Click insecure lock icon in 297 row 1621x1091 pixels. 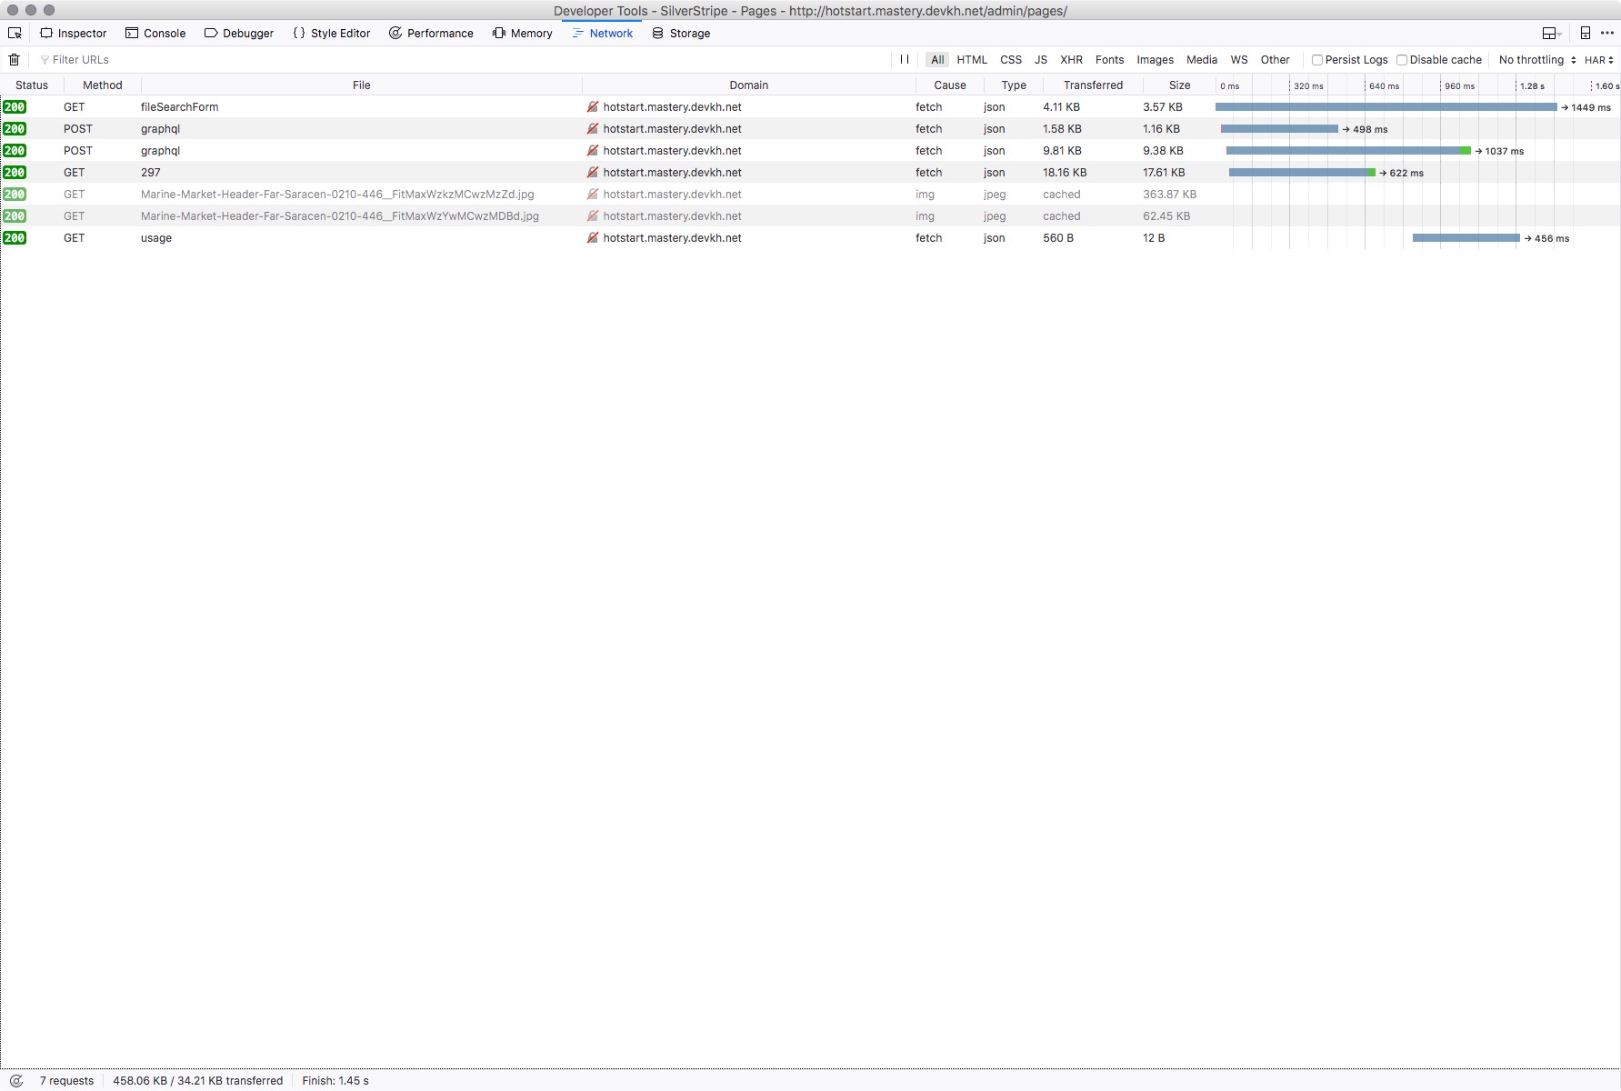[x=593, y=172]
